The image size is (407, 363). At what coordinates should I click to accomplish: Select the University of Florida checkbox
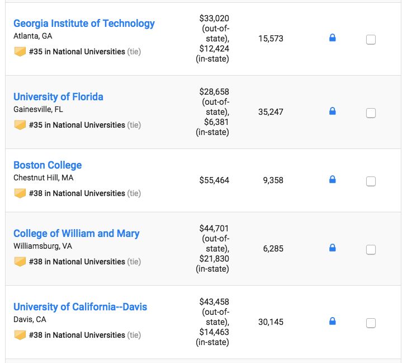tap(371, 113)
